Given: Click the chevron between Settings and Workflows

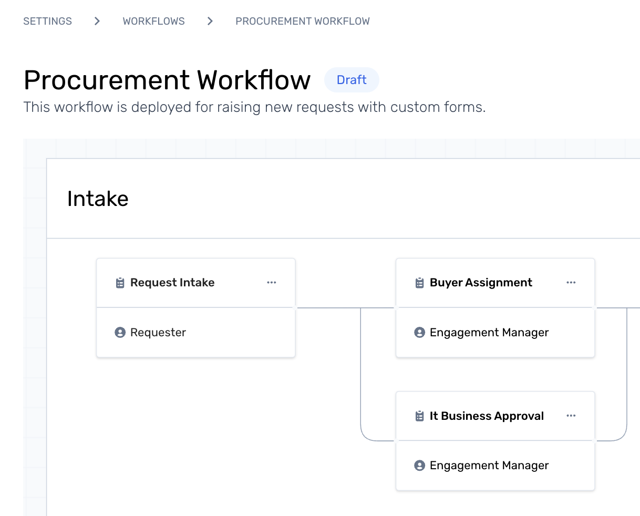Looking at the screenshot, I should (97, 21).
